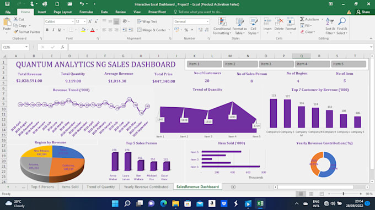The width and height of the screenshot is (375, 210).
Task: Switch to the Insert ribbon tab
Action: coord(41,12)
